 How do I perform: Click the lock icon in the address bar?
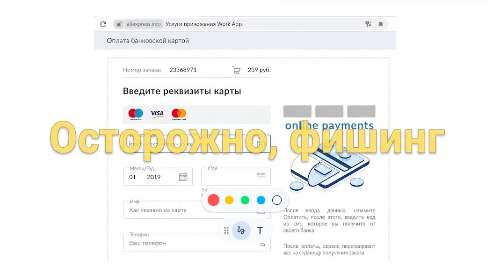point(119,24)
